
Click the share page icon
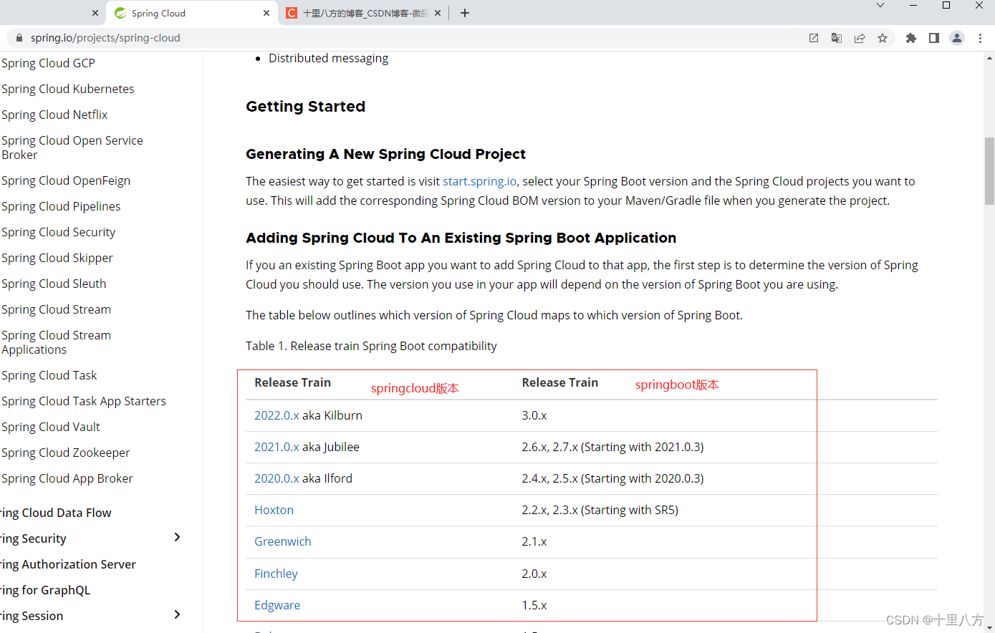pyautogui.click(x=860, y=38)
